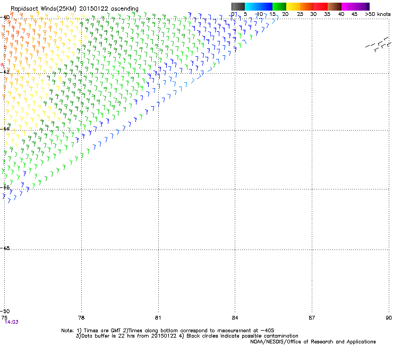
Task: Click the longitude label '78'
Action: tap(81, 318)
